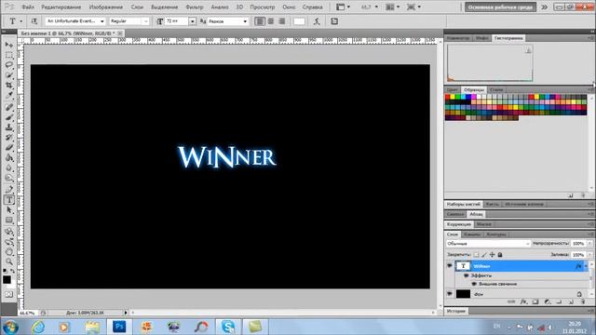596x335 pixels.
Task: Toggle lock image pixels brush icon
Action: tap(484, 254)
